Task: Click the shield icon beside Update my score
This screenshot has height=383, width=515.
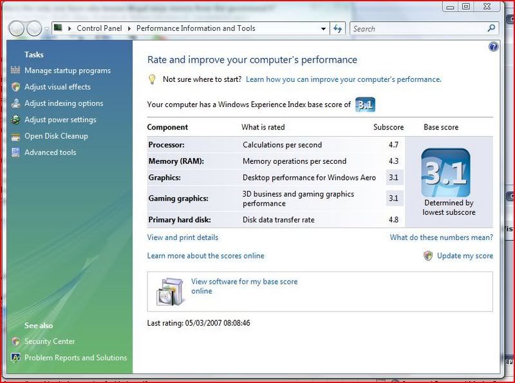Action: [428, 256]
